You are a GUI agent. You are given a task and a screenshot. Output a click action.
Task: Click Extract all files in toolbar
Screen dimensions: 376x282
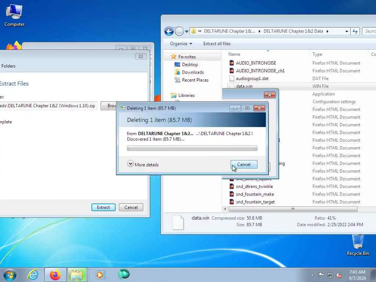click(x=217, y=44)
